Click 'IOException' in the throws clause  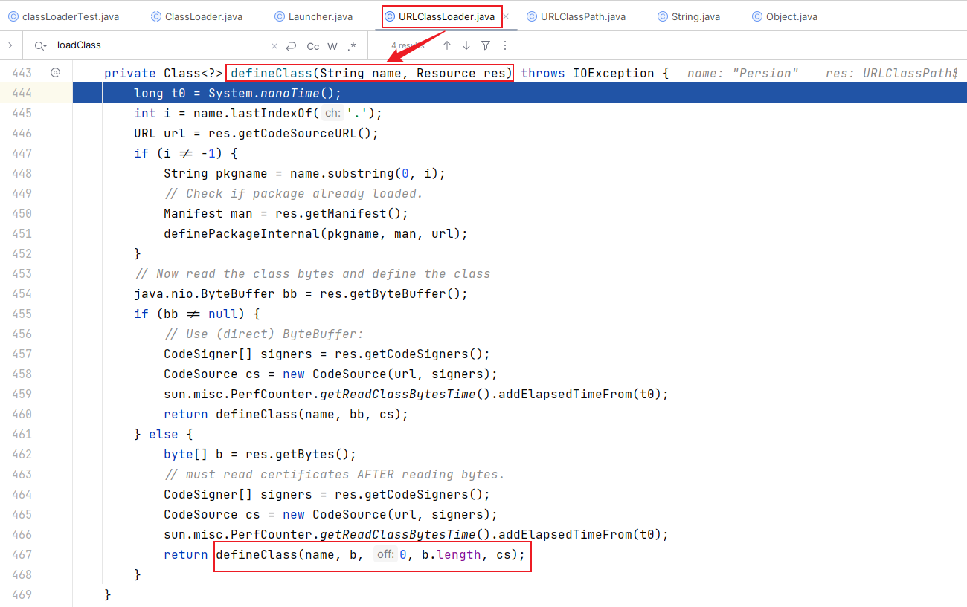[614, 73]
